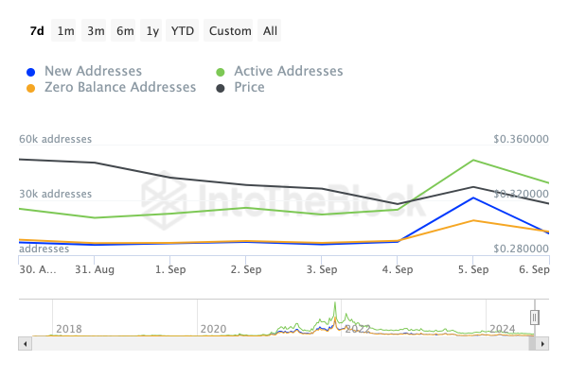This screenshot has height=378, width=568.
Task: Select the YTD range option
Action: (x=182, y=30)
